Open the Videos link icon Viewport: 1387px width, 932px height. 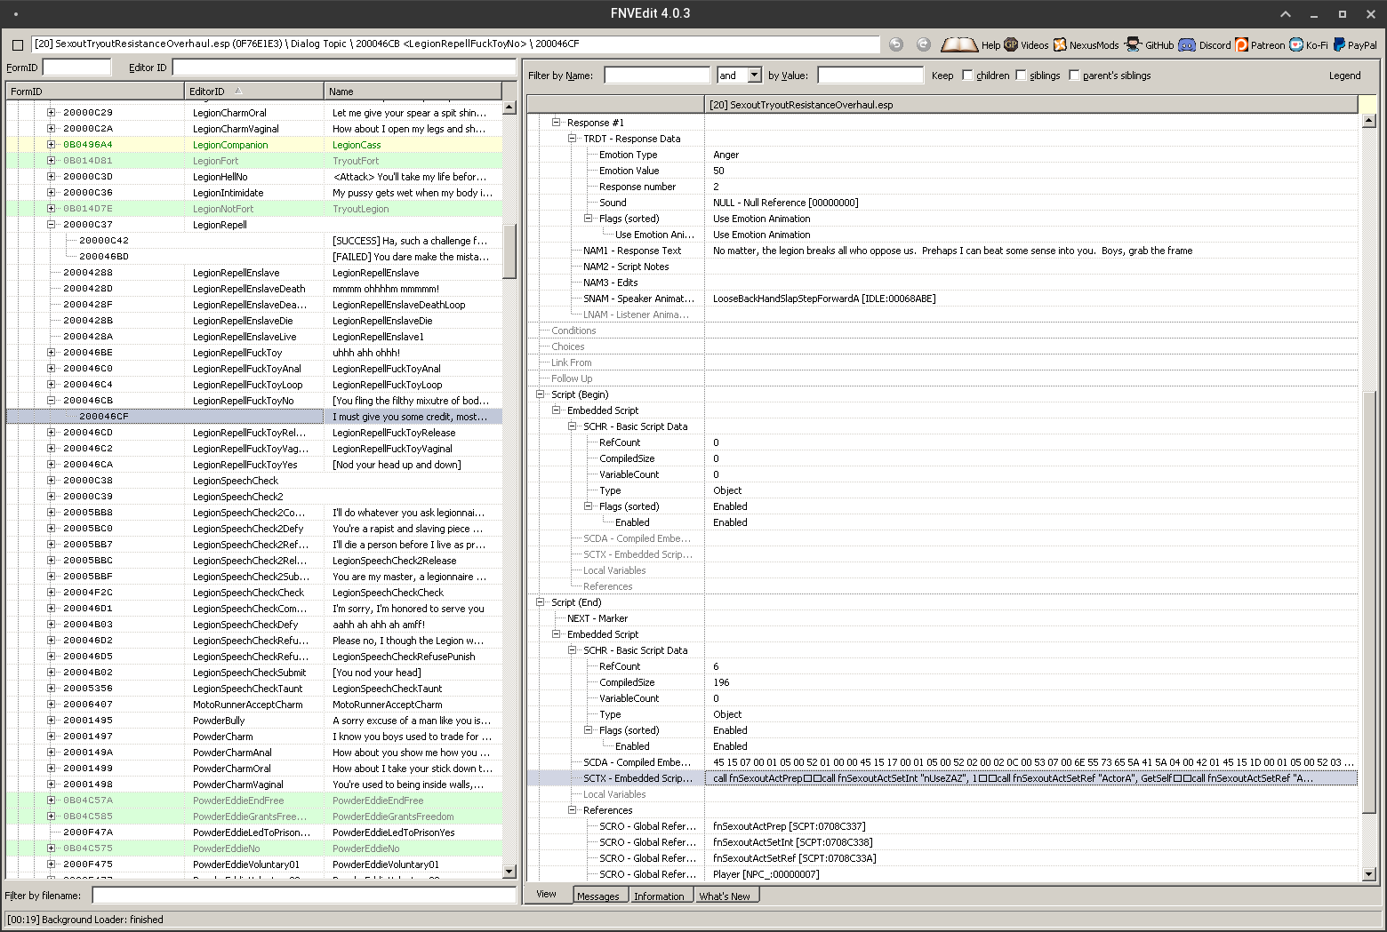[x=1011, y=44]
